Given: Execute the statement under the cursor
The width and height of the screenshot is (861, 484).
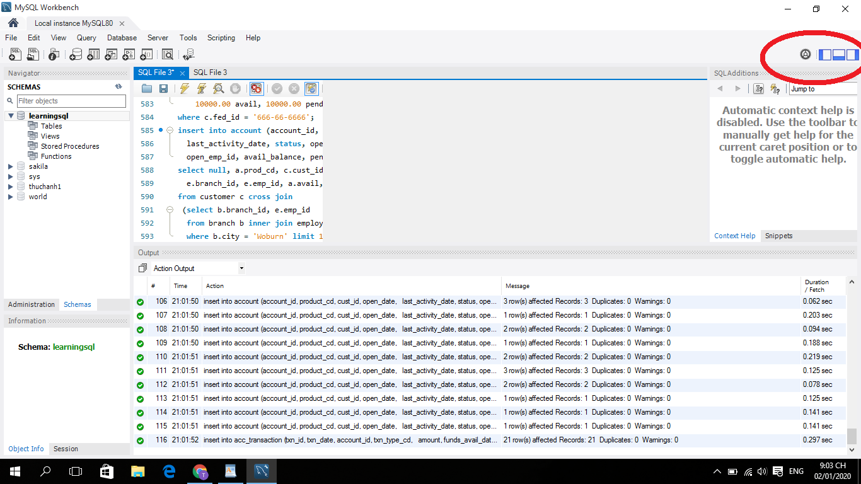Looking at the screenshot, I should 201,89.
